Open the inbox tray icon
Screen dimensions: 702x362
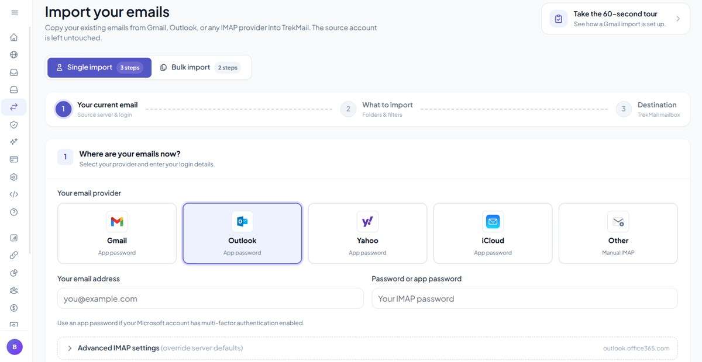coord(14,72)
